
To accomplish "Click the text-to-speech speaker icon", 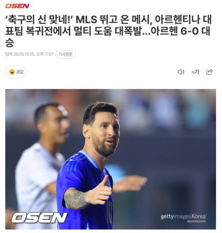I will point(181,72).
